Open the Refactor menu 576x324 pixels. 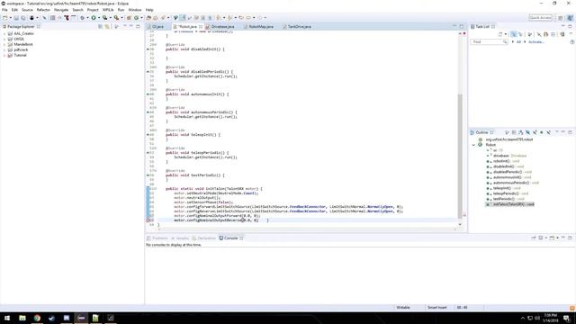click(x=43, y=10)
